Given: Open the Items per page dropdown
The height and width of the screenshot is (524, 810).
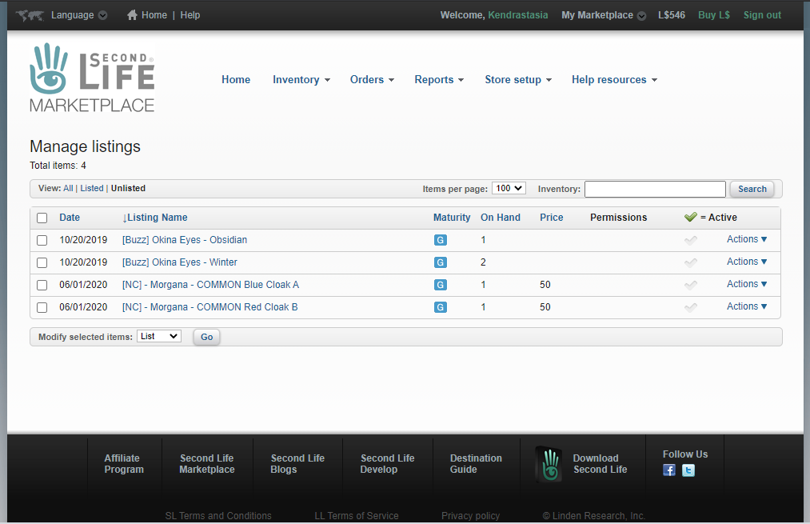Looking at the screenshot, I should (x=509, y=188).
